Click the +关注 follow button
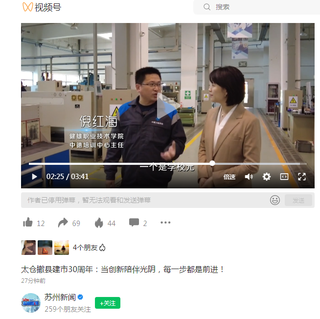 coord(108,303)
